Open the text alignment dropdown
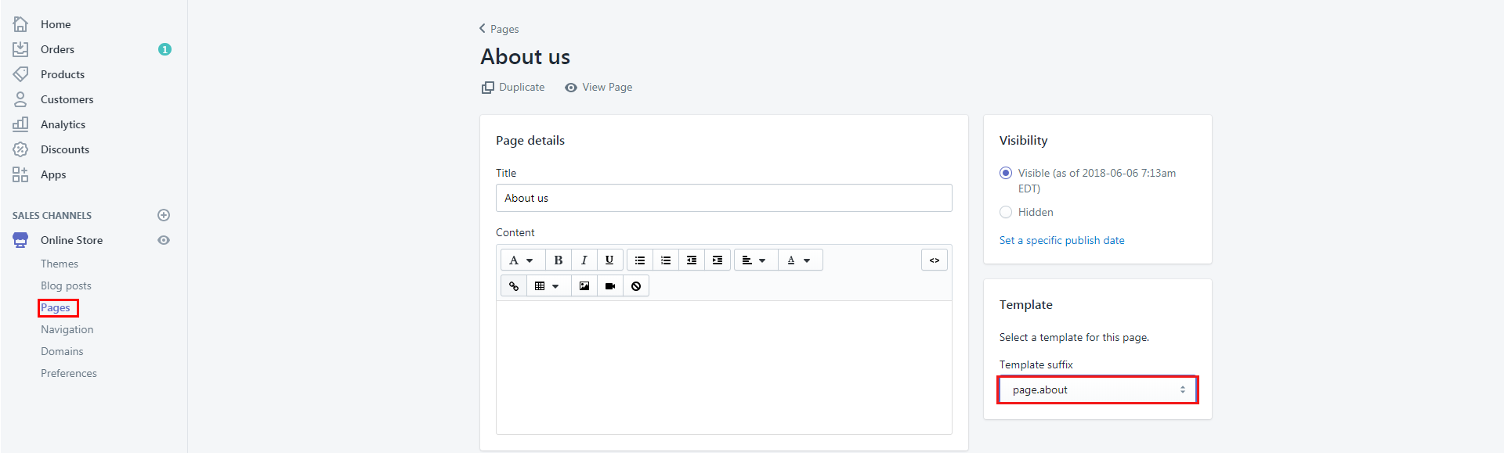 coord(754,260)
